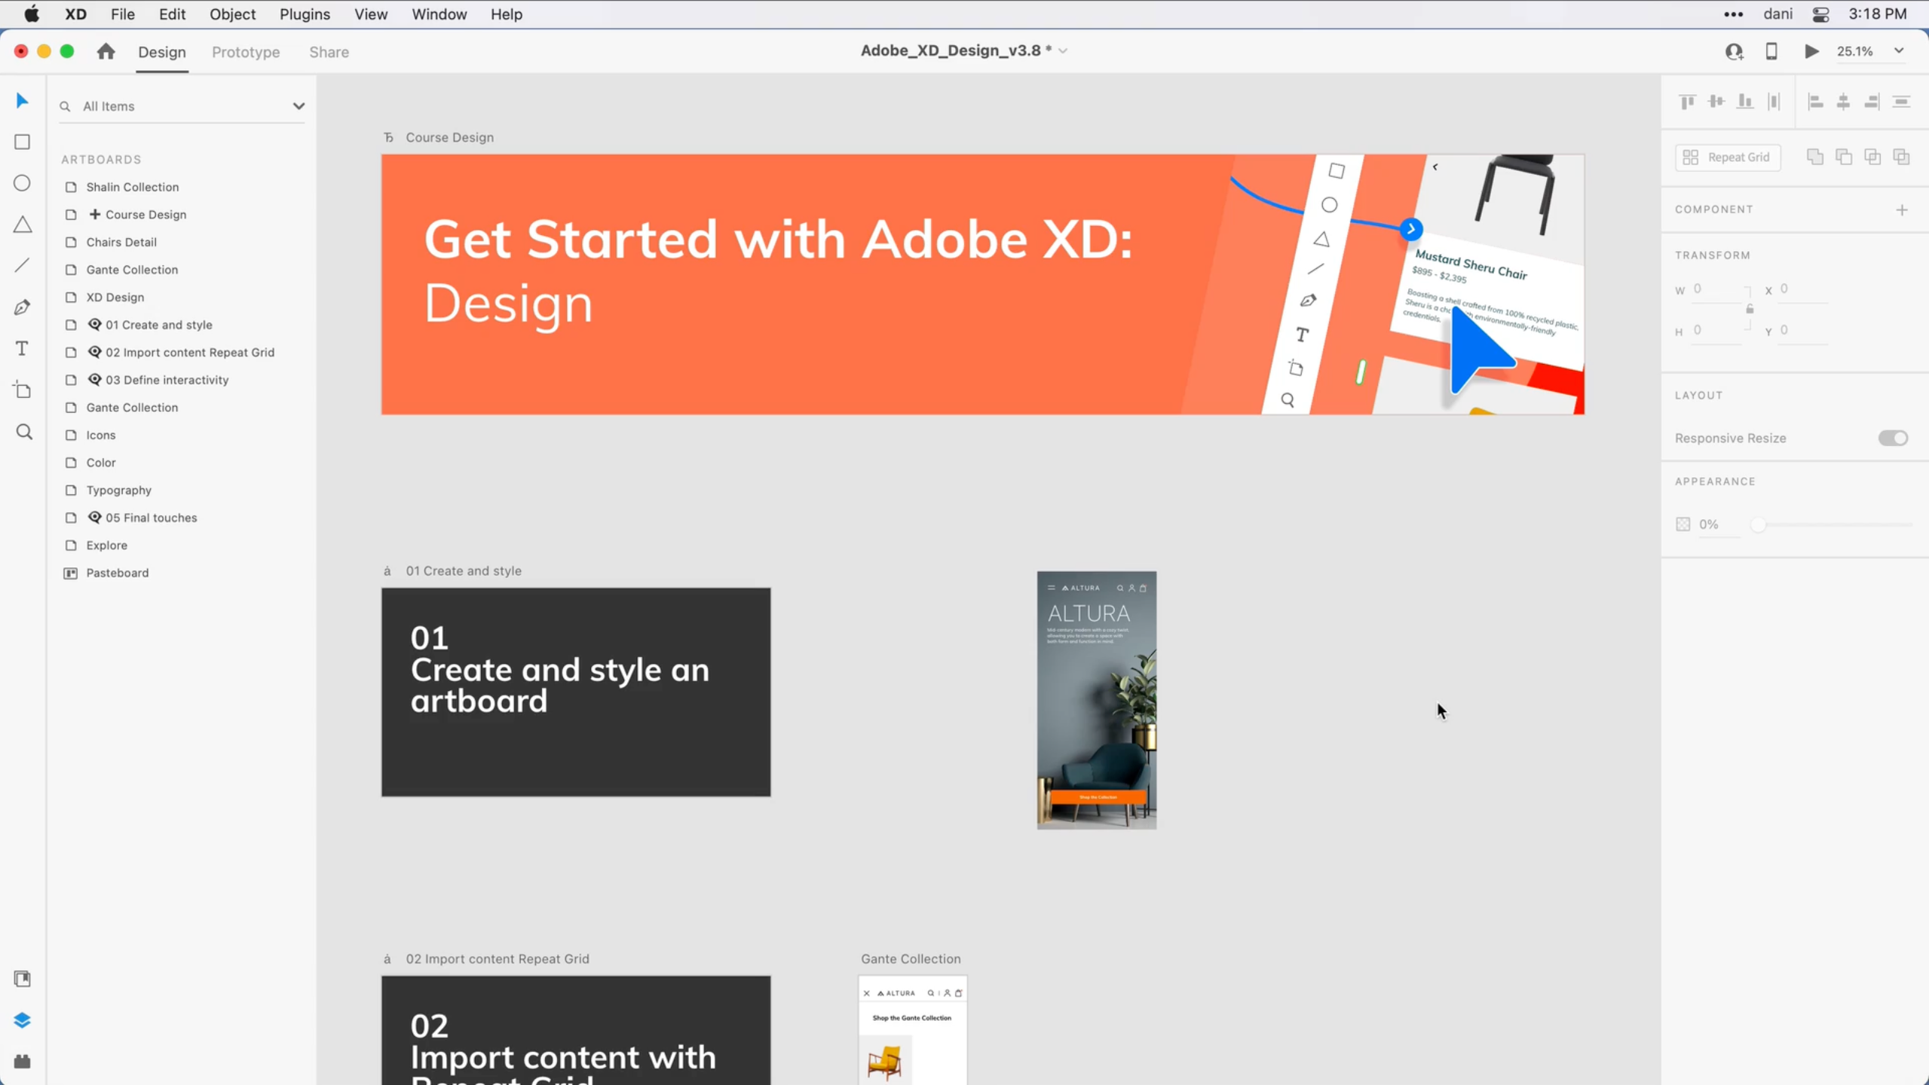Select the ALTURA mobile artboard thumbnail

click(1096, 700)
